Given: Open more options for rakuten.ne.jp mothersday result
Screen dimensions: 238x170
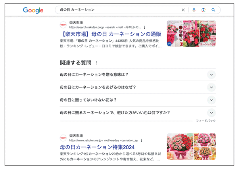Looking at the screenshot, I should (142, 140).
